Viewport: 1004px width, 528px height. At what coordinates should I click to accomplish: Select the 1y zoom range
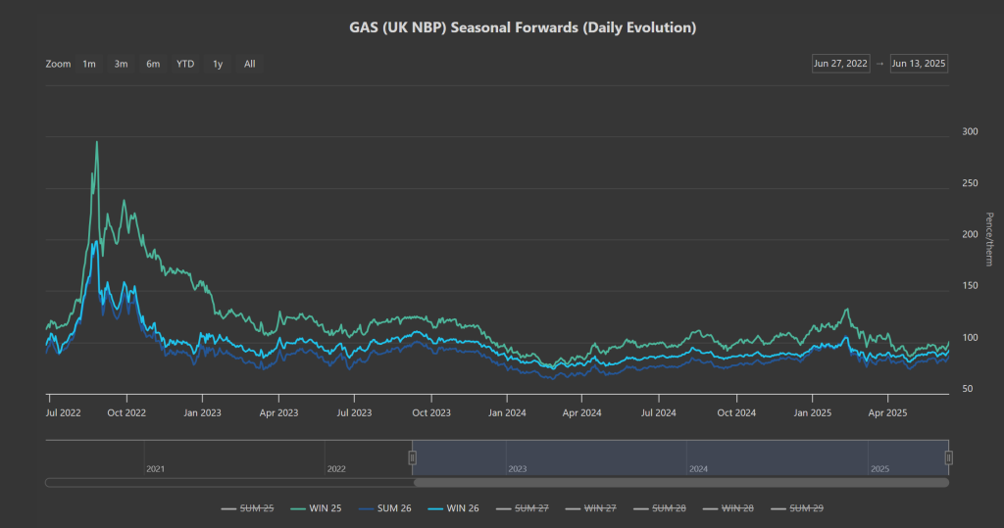218,64
